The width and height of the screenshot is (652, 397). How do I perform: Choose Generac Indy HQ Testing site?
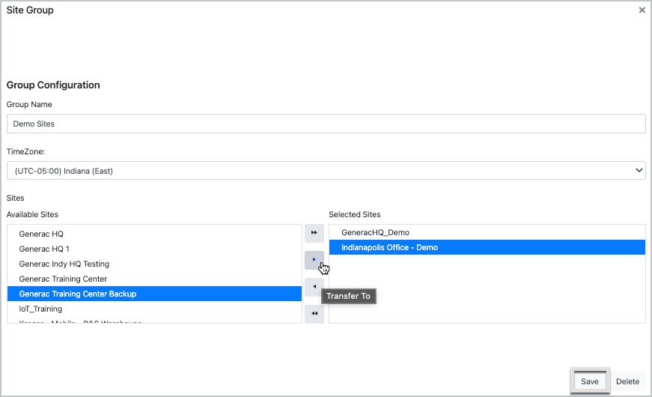[64, 264]
